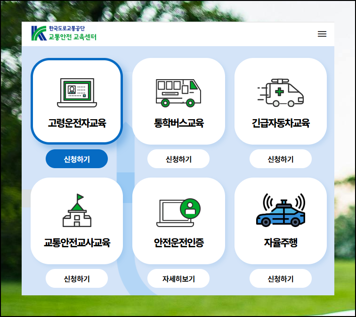356x317 pixels.
Task: Click 신청하기 under 자율주행
Action: 281,278
